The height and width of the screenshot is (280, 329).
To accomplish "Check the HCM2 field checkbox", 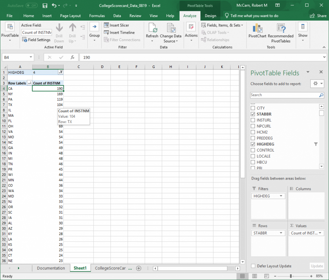I will 253,132.
